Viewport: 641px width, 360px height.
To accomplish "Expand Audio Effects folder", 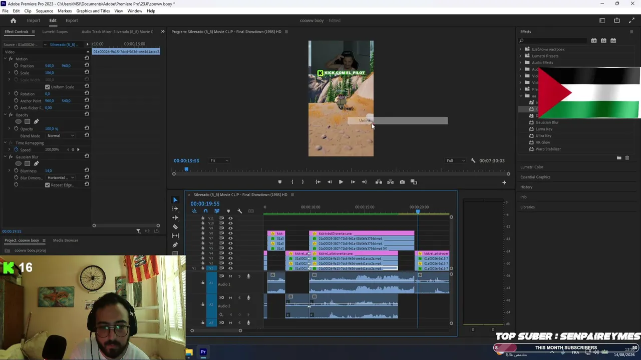I will click(520, 62).
